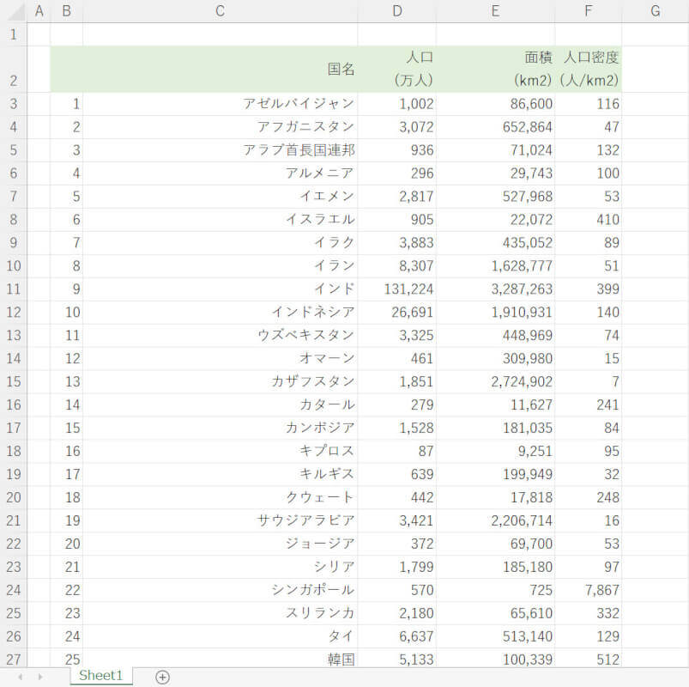Select column G header
The image size is (689, 687).
655,11
